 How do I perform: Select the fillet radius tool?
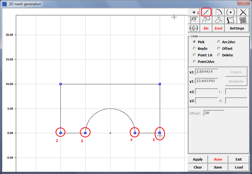(x=194, y=20)
